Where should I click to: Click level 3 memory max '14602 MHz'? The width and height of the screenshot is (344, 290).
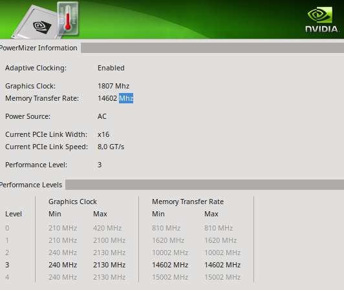point(222,265)
